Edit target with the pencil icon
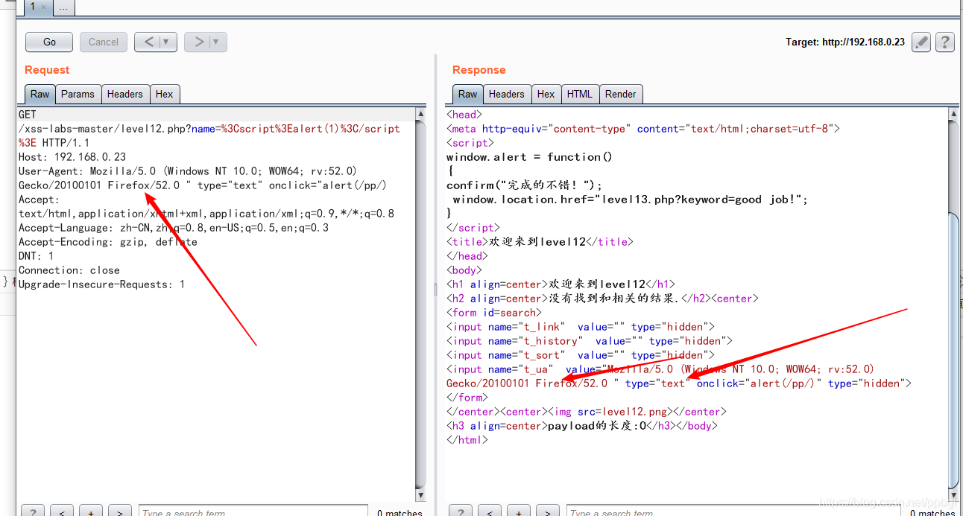This screenshot has height=516, width=963. point(921,42)
